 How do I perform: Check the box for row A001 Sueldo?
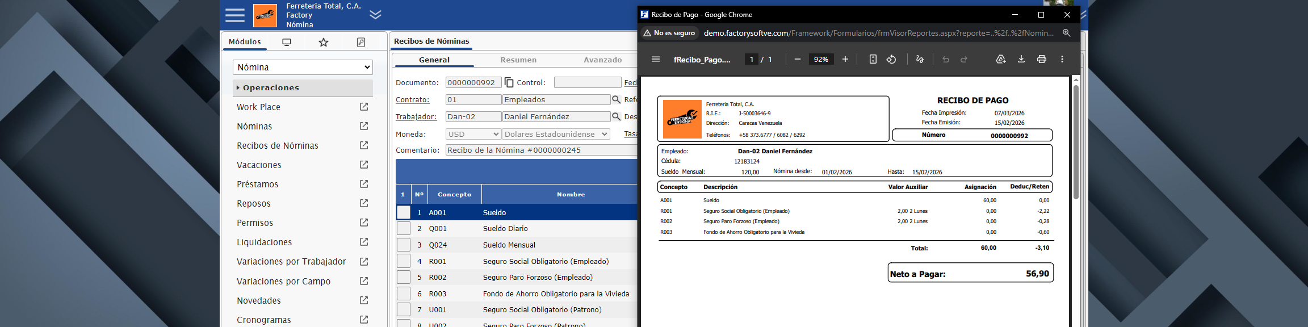[x=403, y=212]
